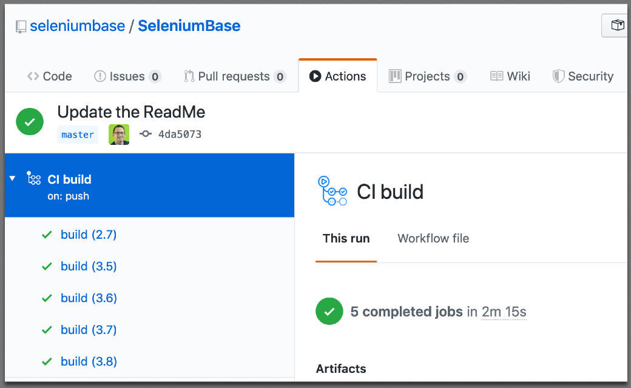Image resolution: width=631 pixels, height=388 pixels.
Task: Click the package icon button at top right
Action: (x=617, y=25)
